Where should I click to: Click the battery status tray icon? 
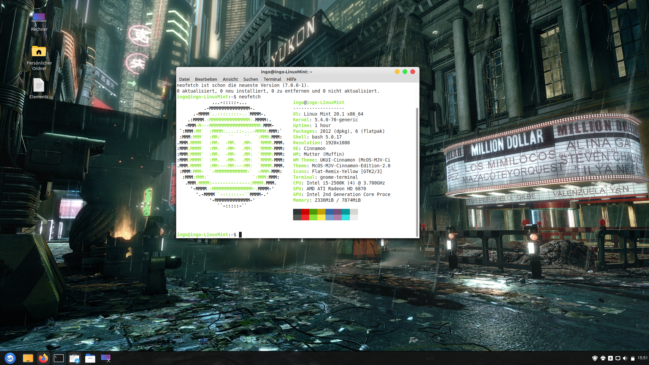click(633, 358)
